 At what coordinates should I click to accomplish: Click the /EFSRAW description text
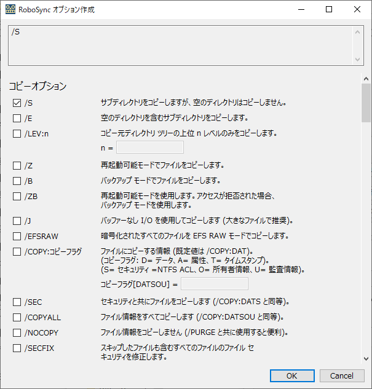(195, 236)
